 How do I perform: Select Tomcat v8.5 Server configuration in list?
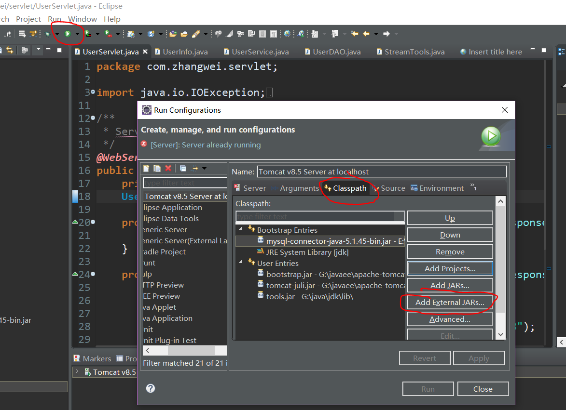tap(185, 197)
